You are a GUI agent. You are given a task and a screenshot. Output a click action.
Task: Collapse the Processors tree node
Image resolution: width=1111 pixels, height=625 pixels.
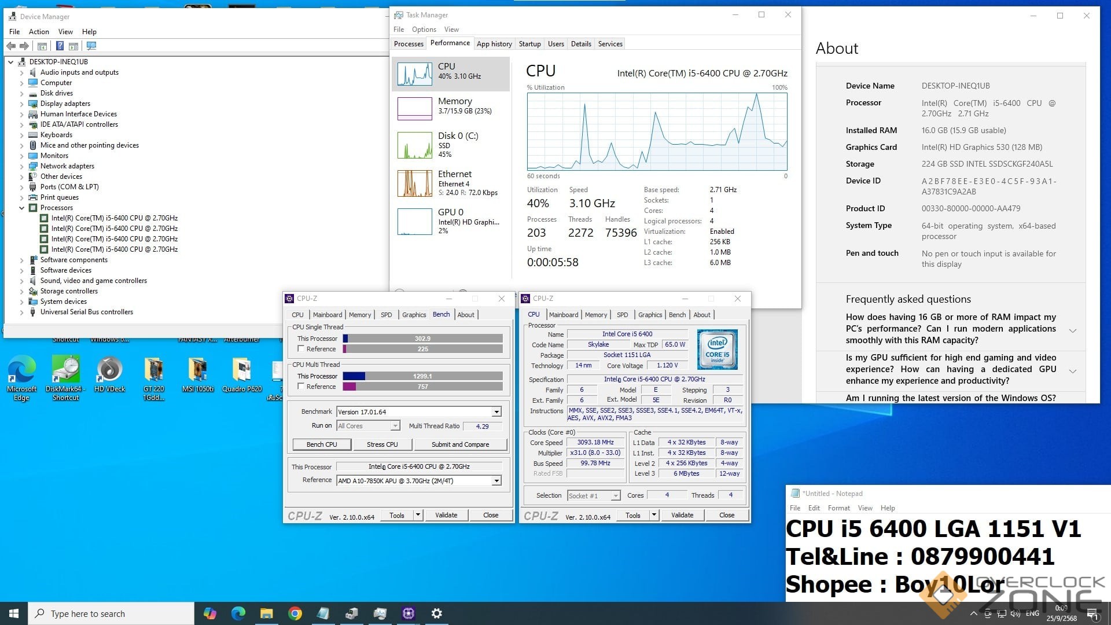click(22, 208)
